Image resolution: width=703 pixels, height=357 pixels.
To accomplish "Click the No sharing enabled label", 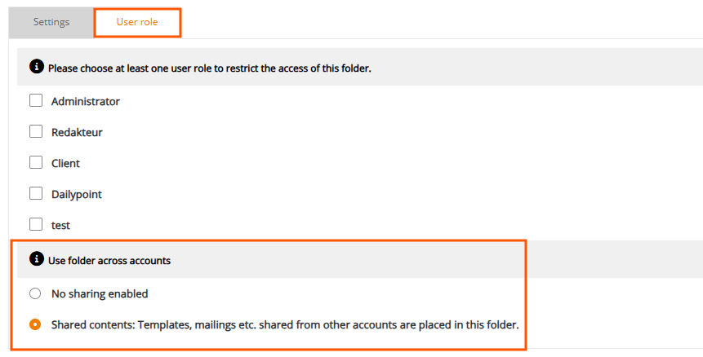I will pos(100,294).
